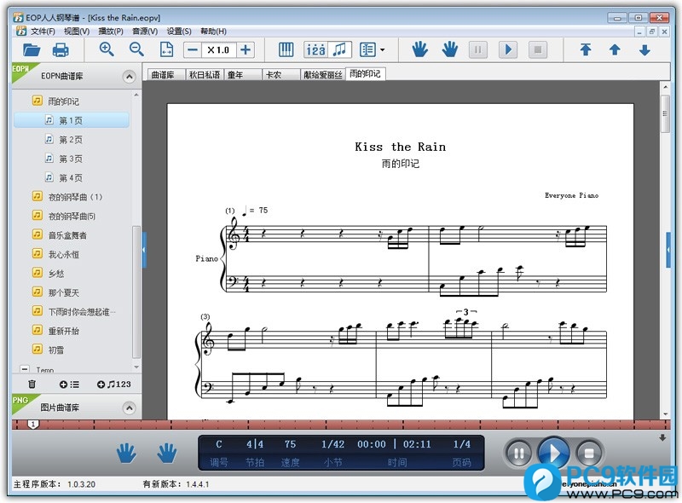The height and width of the screenshot is (503, 682).
Task: Stop playback from the top toolbar
Action: click(x=538, y=49)
